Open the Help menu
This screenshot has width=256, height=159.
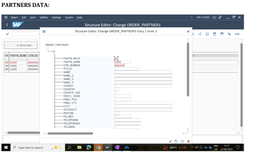(x=80, y=18)
